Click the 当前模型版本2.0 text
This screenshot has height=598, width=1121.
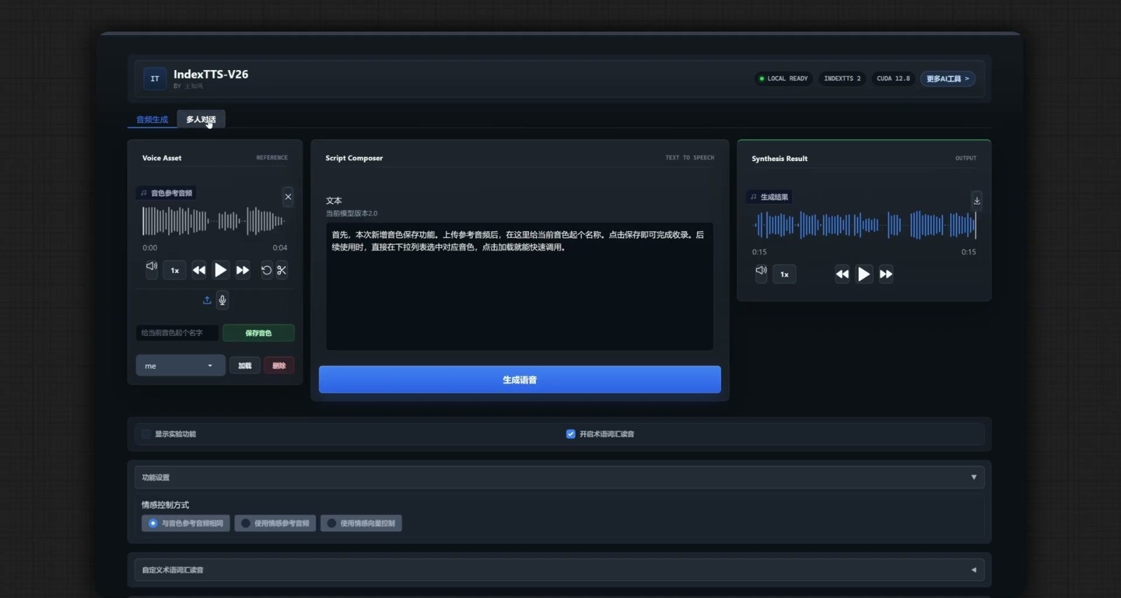[x=352, y=214]
